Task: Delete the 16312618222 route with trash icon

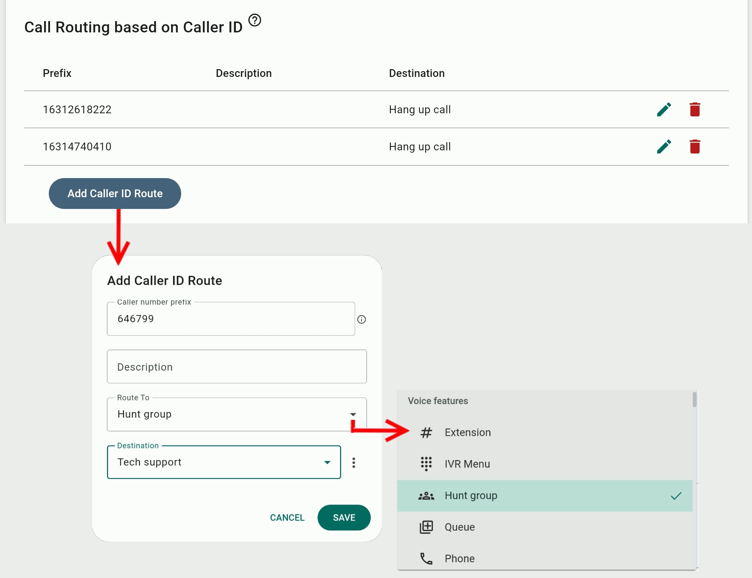Action: 695,110
